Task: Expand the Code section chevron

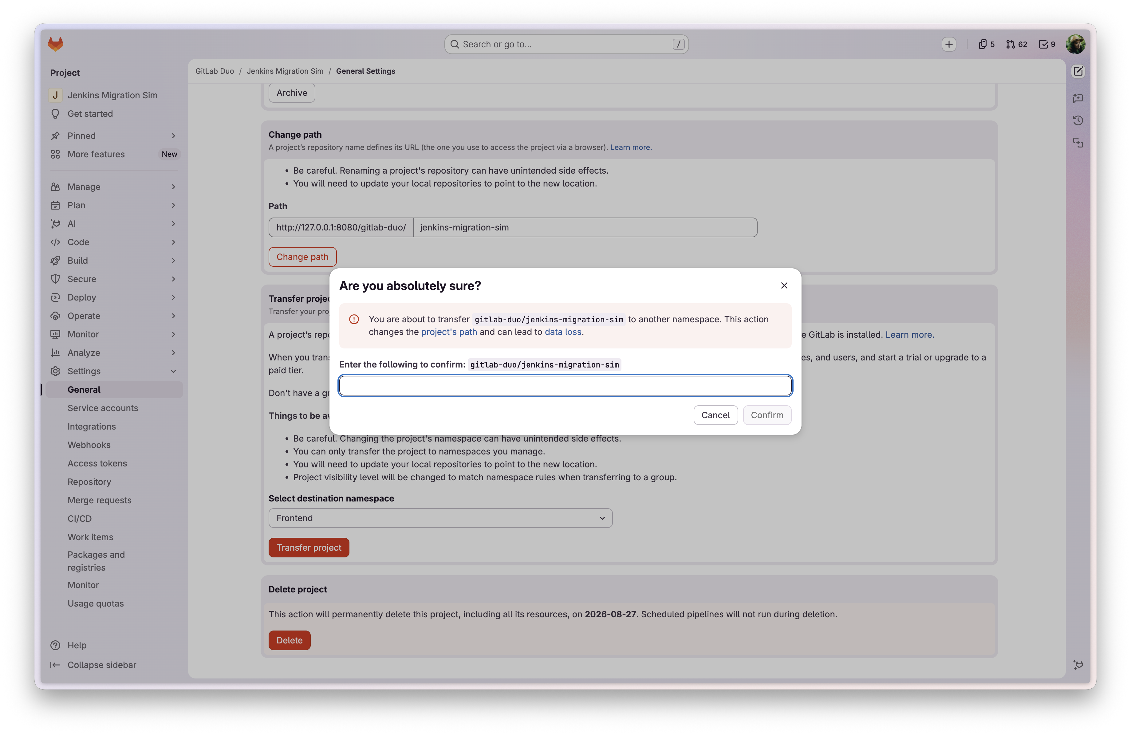Action: point(173,242)
